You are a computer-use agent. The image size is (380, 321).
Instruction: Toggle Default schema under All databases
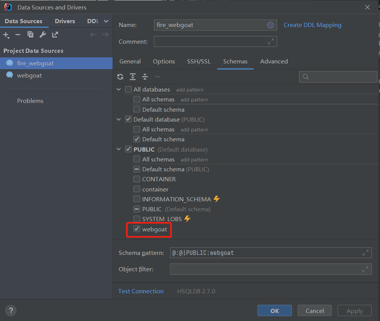point(137,109)
